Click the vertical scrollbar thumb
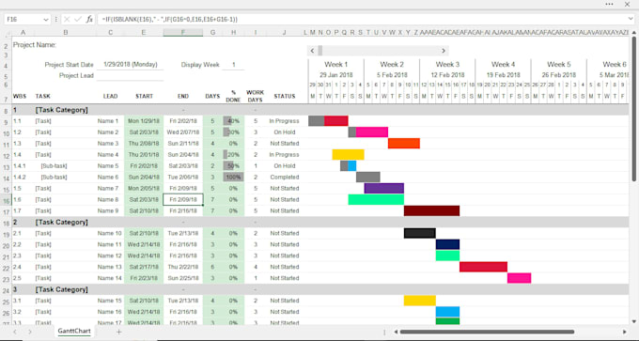This screenshot has height=341, width=639. point(634,109)
